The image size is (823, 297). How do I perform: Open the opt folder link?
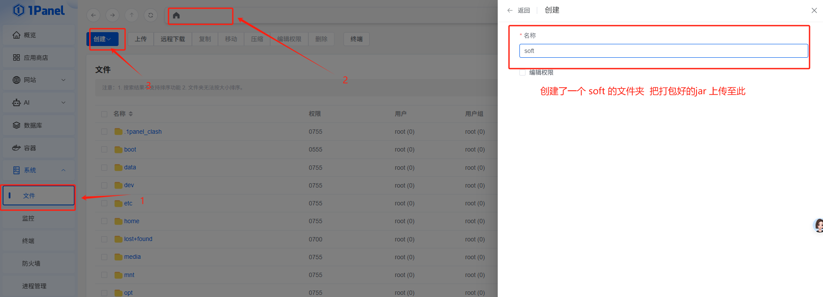pos(129,293)
